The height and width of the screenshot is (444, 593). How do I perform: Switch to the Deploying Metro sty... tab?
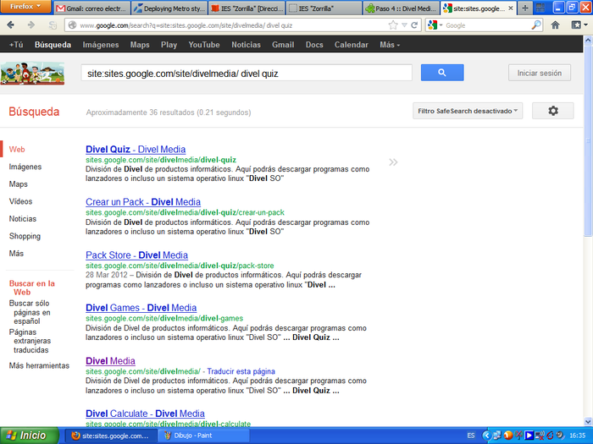(x=169, y=8)
